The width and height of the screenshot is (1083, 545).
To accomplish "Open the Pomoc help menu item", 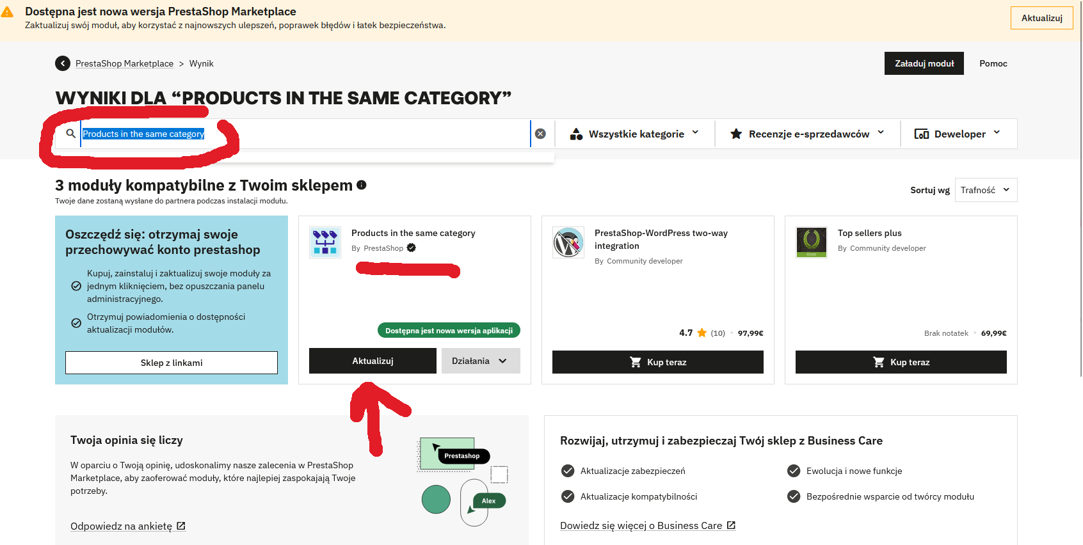I will 993,63.
